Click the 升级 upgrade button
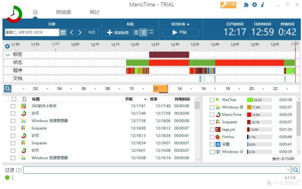 228,5
